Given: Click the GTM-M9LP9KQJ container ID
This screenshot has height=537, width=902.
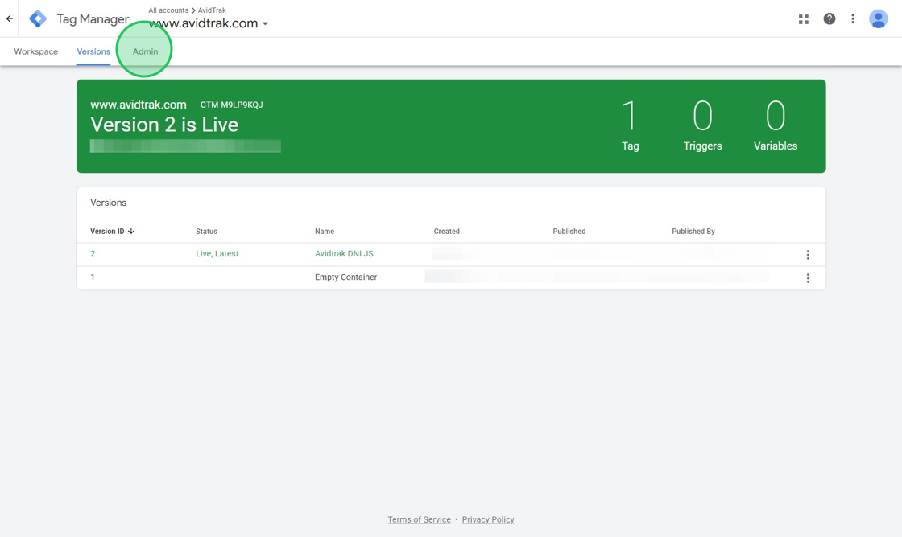Looking at the screenshot, I should click(231, 105).
